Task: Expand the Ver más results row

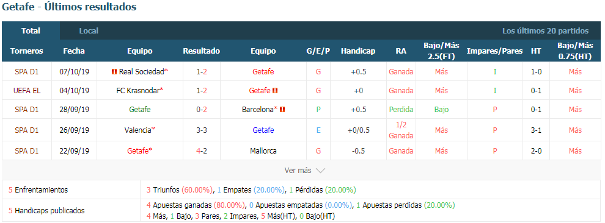Action: pyautogui.click(x=301, y=171)
